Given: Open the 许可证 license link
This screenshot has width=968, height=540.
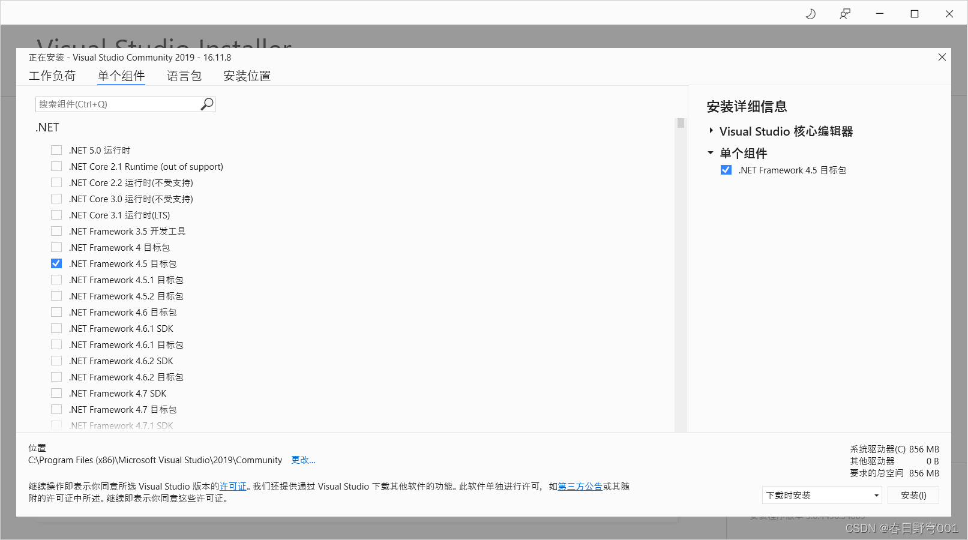Looking at the screenshot, I should 233,487.
